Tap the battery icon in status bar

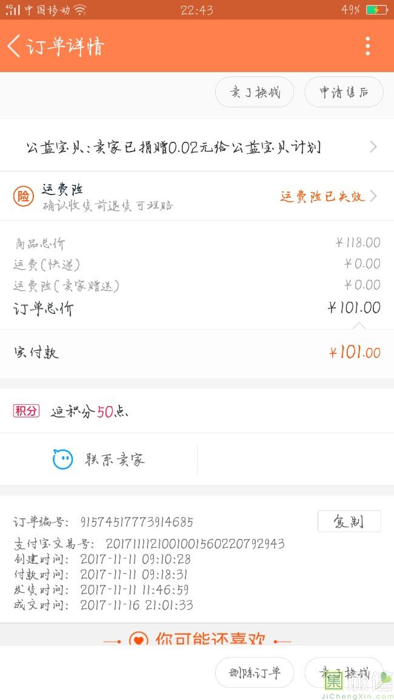pyautogui.click(x=375, y=10)
